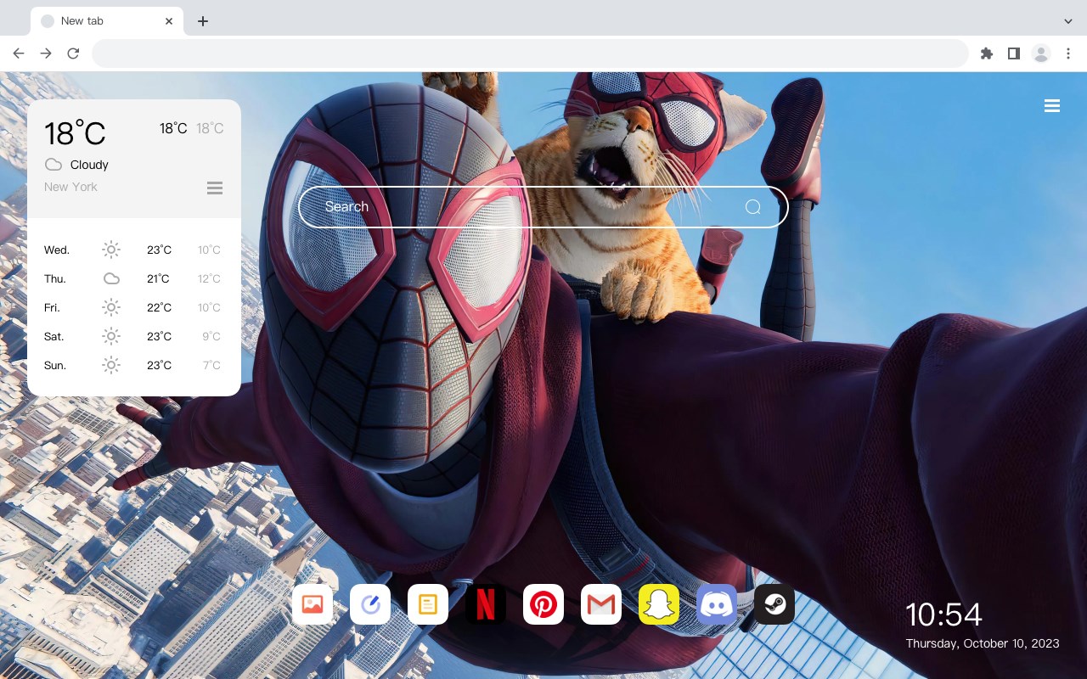Click the sunny icon for Wed.

point(111,250)
